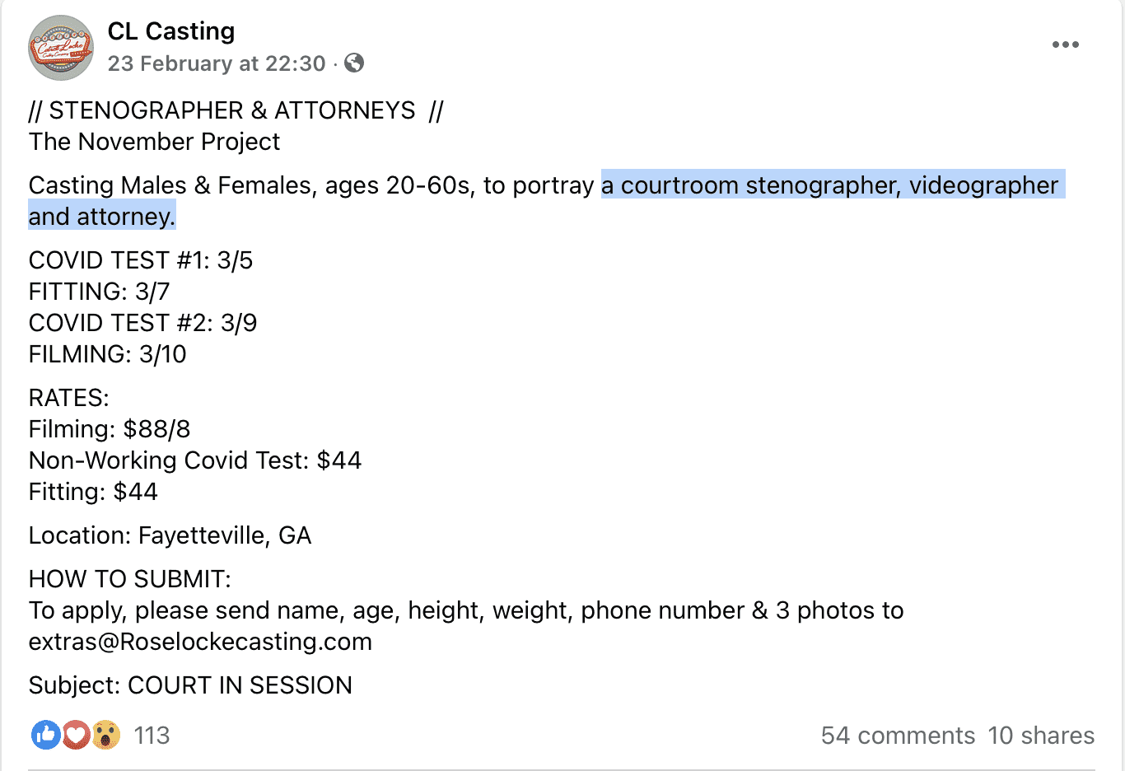Click the CL Casting profile picture

tap(61, 48)
